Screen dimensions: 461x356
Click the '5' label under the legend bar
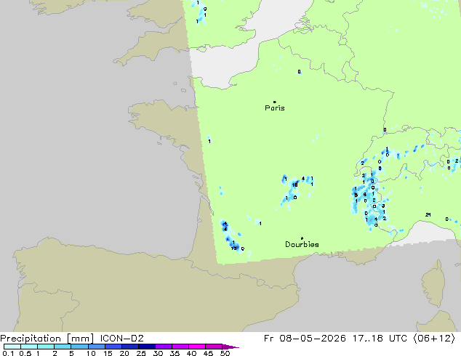coord(71,353)
